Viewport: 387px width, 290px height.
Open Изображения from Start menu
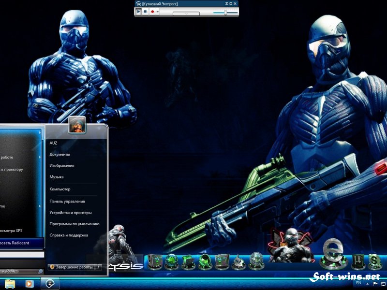coord(62,165)
